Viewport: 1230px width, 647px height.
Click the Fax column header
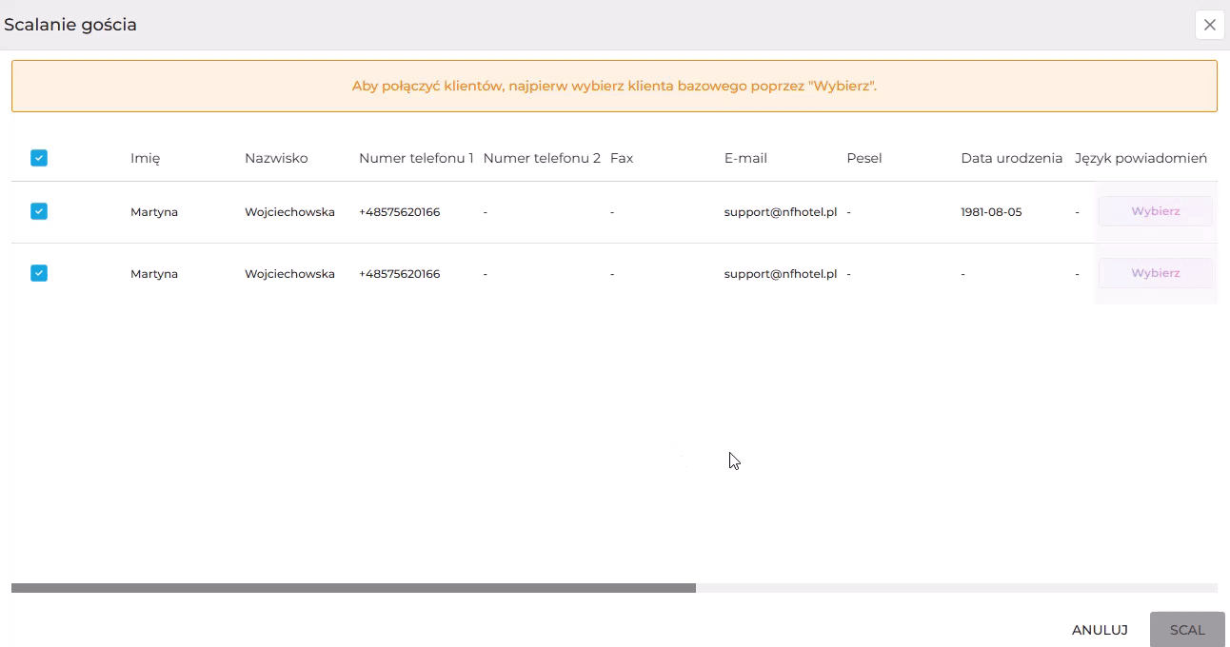622,158
